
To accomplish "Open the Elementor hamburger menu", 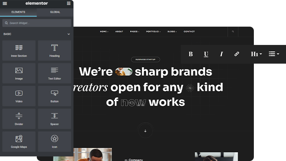I will (5, 3).
